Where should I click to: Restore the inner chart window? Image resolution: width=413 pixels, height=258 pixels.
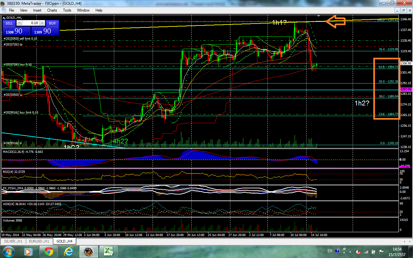[x=403, y=10]
